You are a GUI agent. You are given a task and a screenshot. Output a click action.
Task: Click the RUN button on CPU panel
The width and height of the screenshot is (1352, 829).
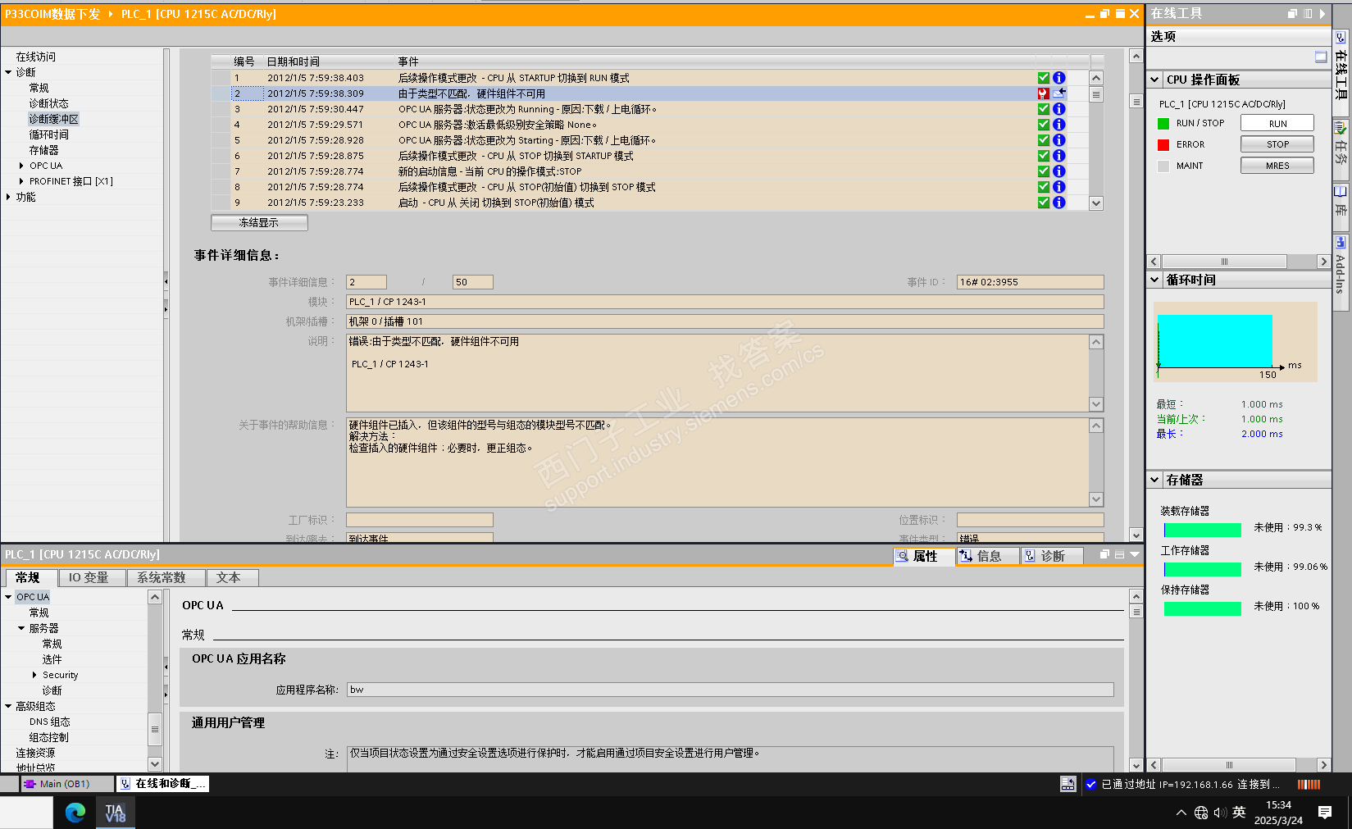pyautogui.click(x=1277, y=124)
